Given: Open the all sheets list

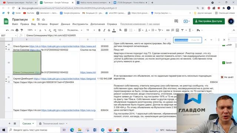Looking at the screenshot, I should (x=15, y=123).
